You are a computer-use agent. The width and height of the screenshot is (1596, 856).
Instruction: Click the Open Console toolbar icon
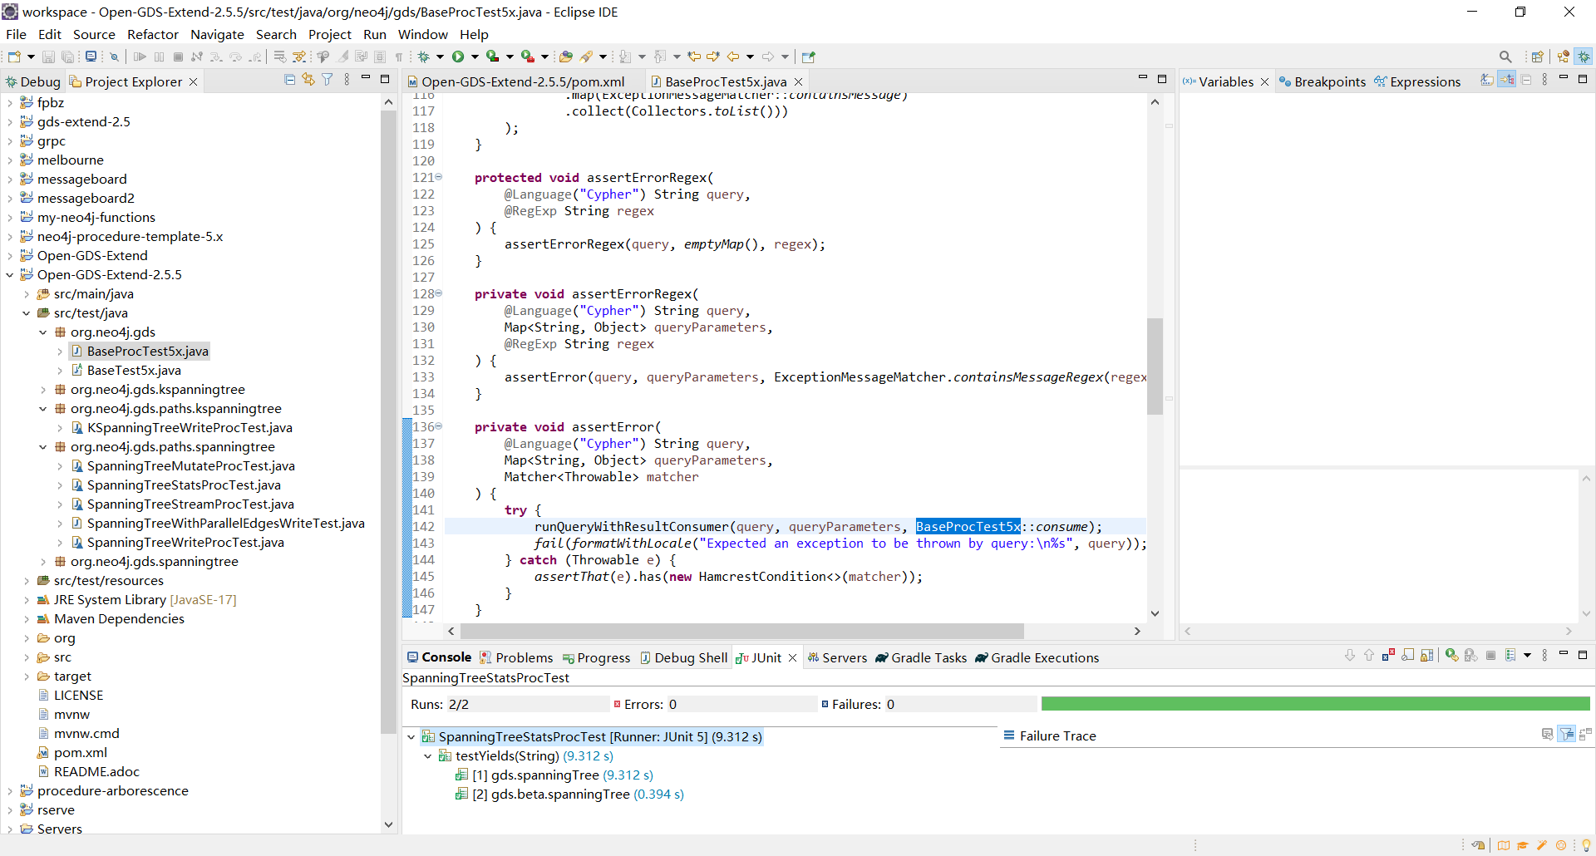point(91,57)
